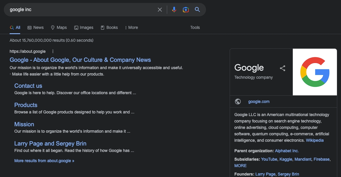The width and height of the screenshot is (341, 177).
Task: Open 'Google - About Google, Our Culture & Company News' result
Action: [x=80, y=60]
